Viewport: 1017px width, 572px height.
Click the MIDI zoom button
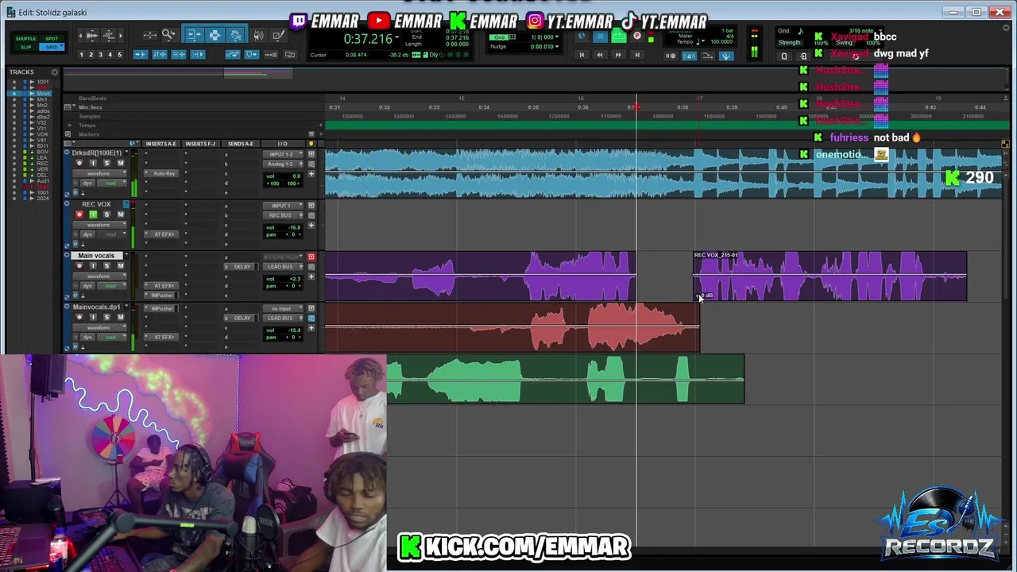(109, 36)
